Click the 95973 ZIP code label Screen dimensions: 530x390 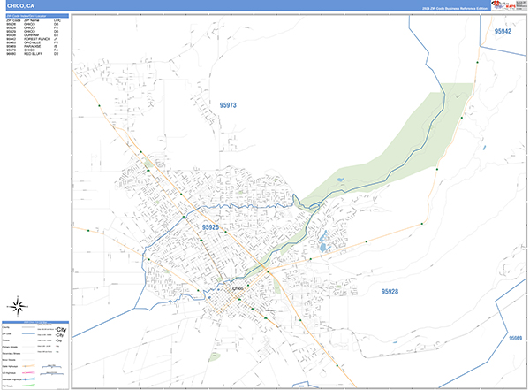(228, 105)
